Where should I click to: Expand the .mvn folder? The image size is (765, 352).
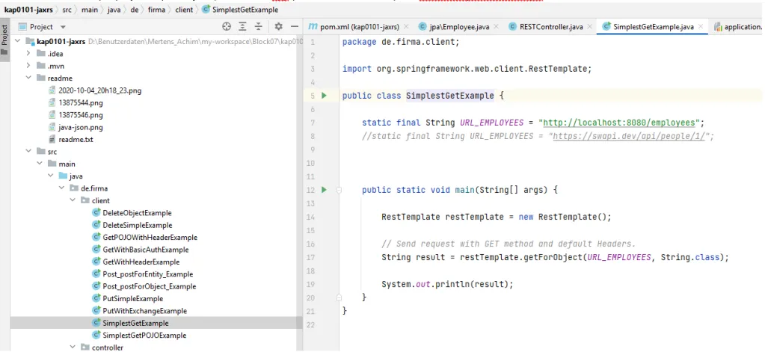(28, 66)
